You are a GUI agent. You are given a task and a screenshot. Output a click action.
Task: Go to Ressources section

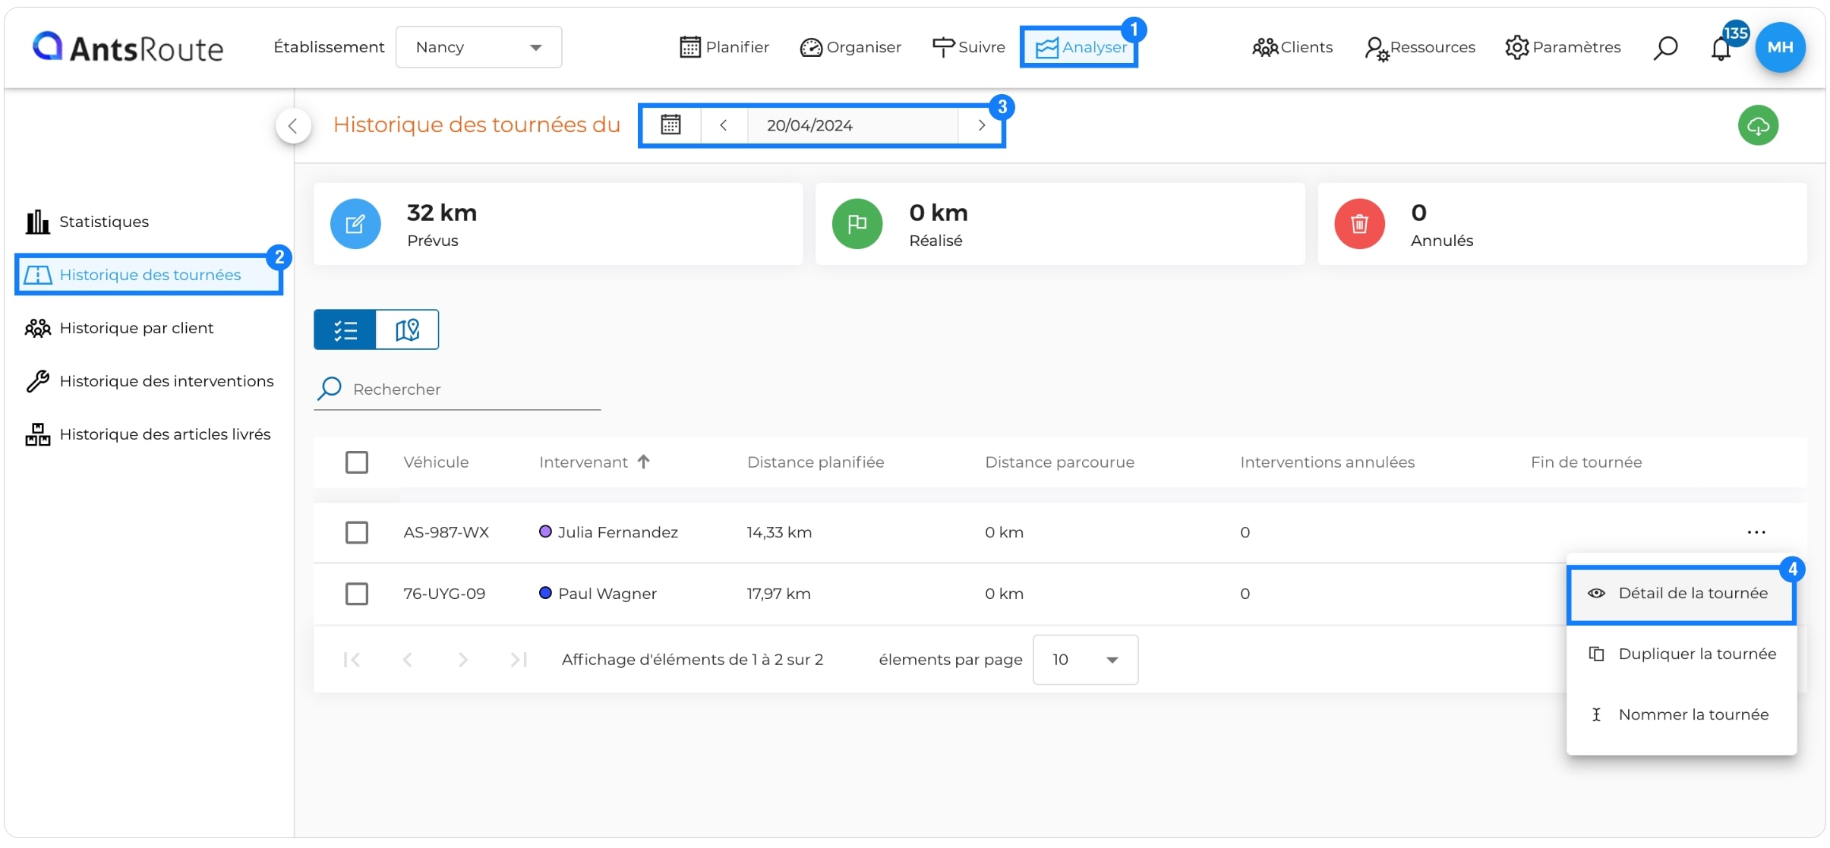[x=1419, y=47]
